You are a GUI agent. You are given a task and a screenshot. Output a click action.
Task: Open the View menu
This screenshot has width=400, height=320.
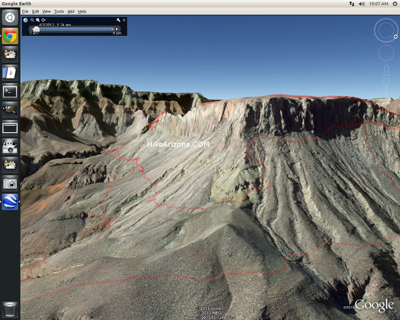pyautogui.click(x=46, y=12)
